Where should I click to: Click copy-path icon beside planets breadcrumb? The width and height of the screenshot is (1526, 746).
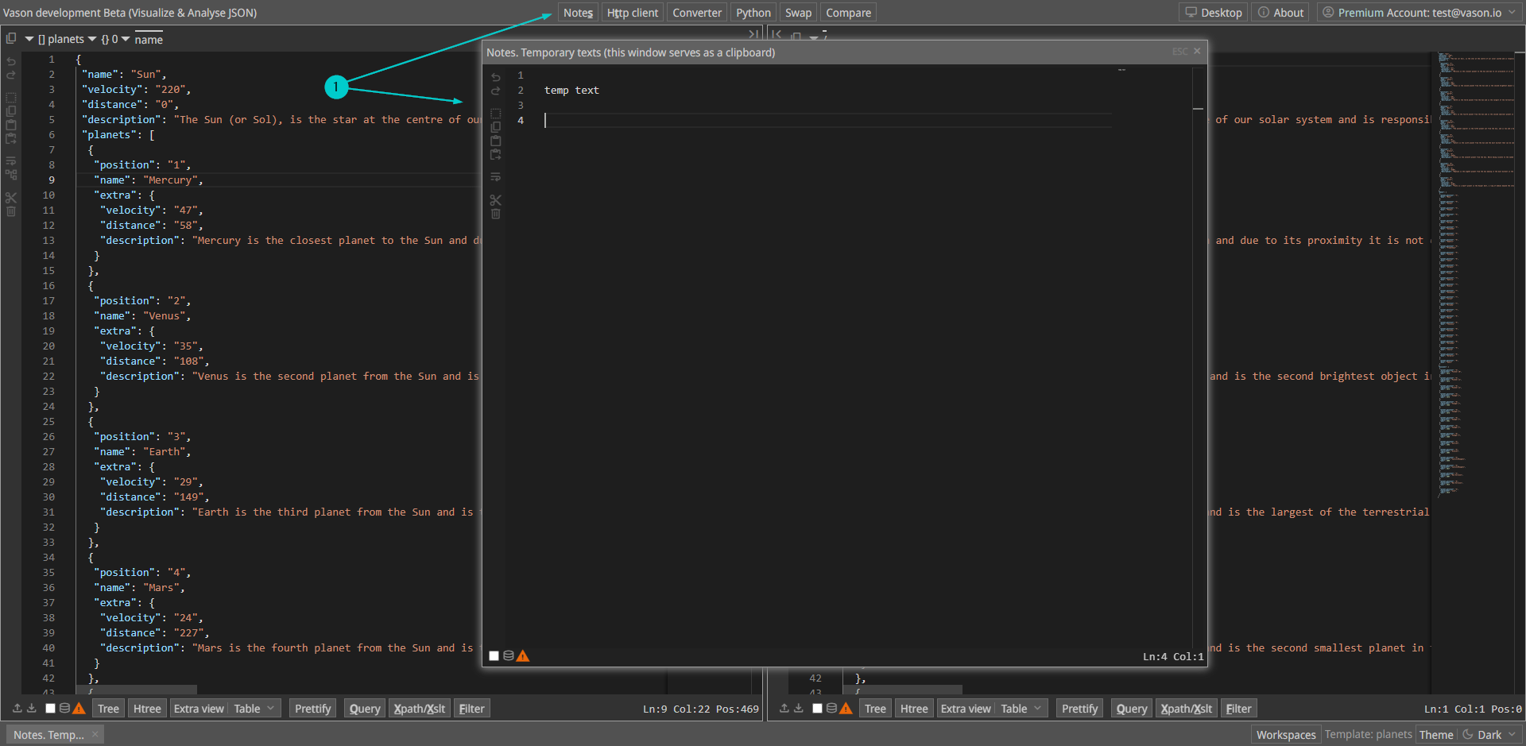pyautogui.click(x=11, y=38)
